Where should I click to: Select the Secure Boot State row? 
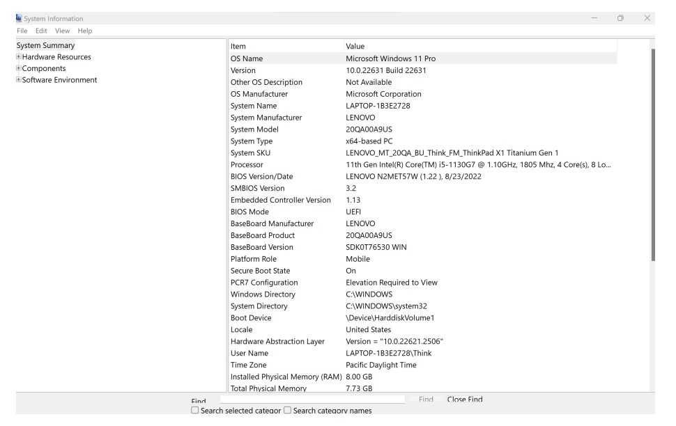pyautogui.click(x=422, y=271)
